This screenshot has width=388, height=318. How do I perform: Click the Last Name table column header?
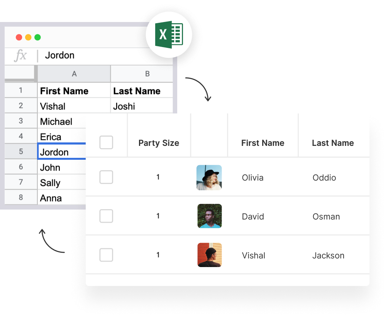pos(333,143)
